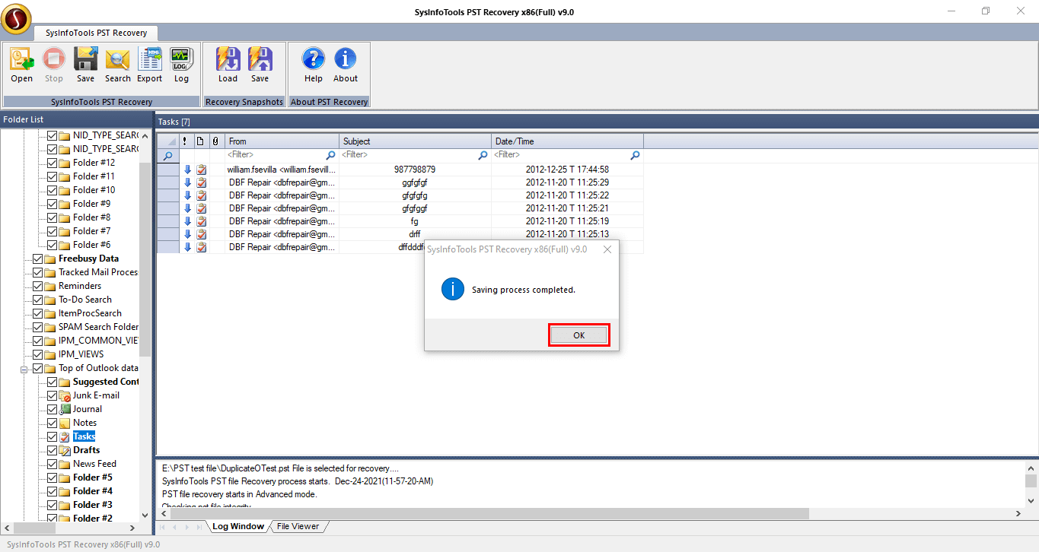The image size is (1039, 552).
Task: Switch to the File Viewer tab
Action: [x=298, y=526]
